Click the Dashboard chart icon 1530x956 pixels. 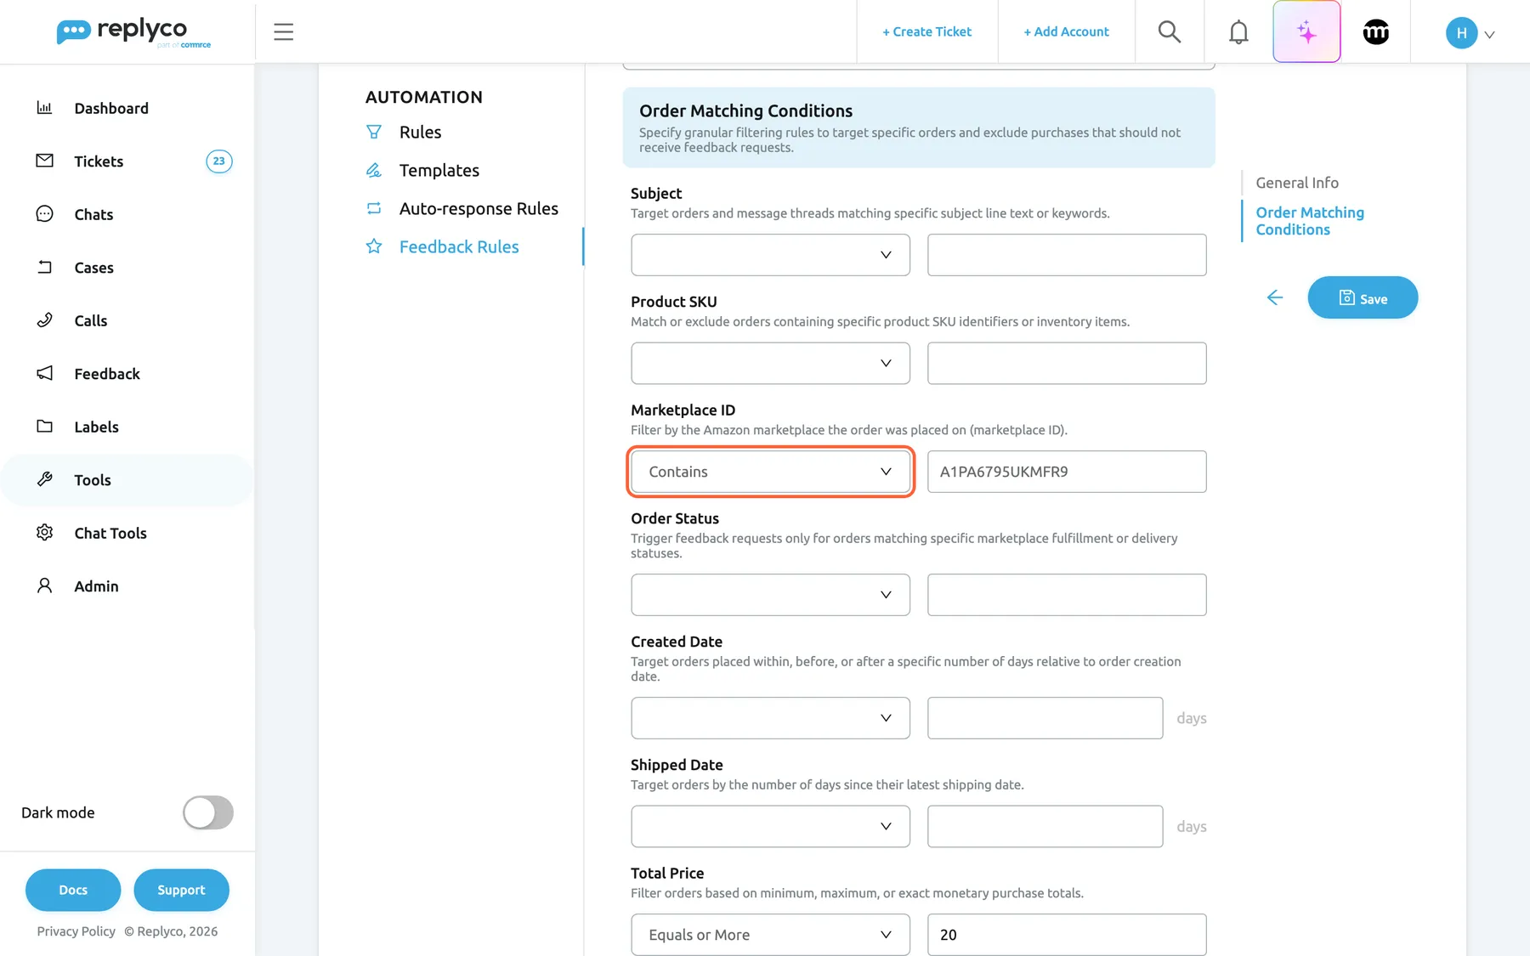point(44,108)
